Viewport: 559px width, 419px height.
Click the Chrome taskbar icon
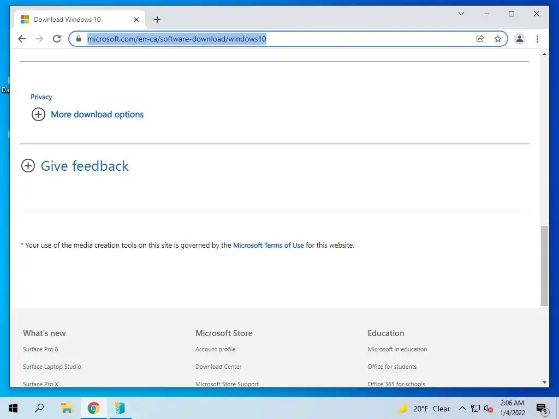coord(94,408)
